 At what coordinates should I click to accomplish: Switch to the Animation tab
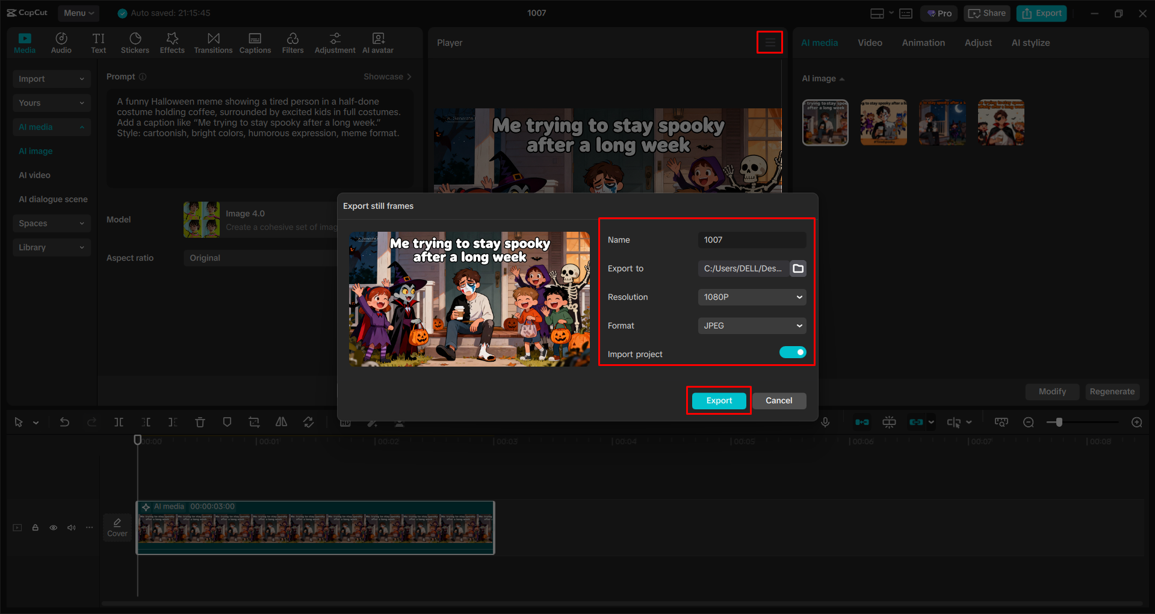pyautogui.click(x=923, y=42)
